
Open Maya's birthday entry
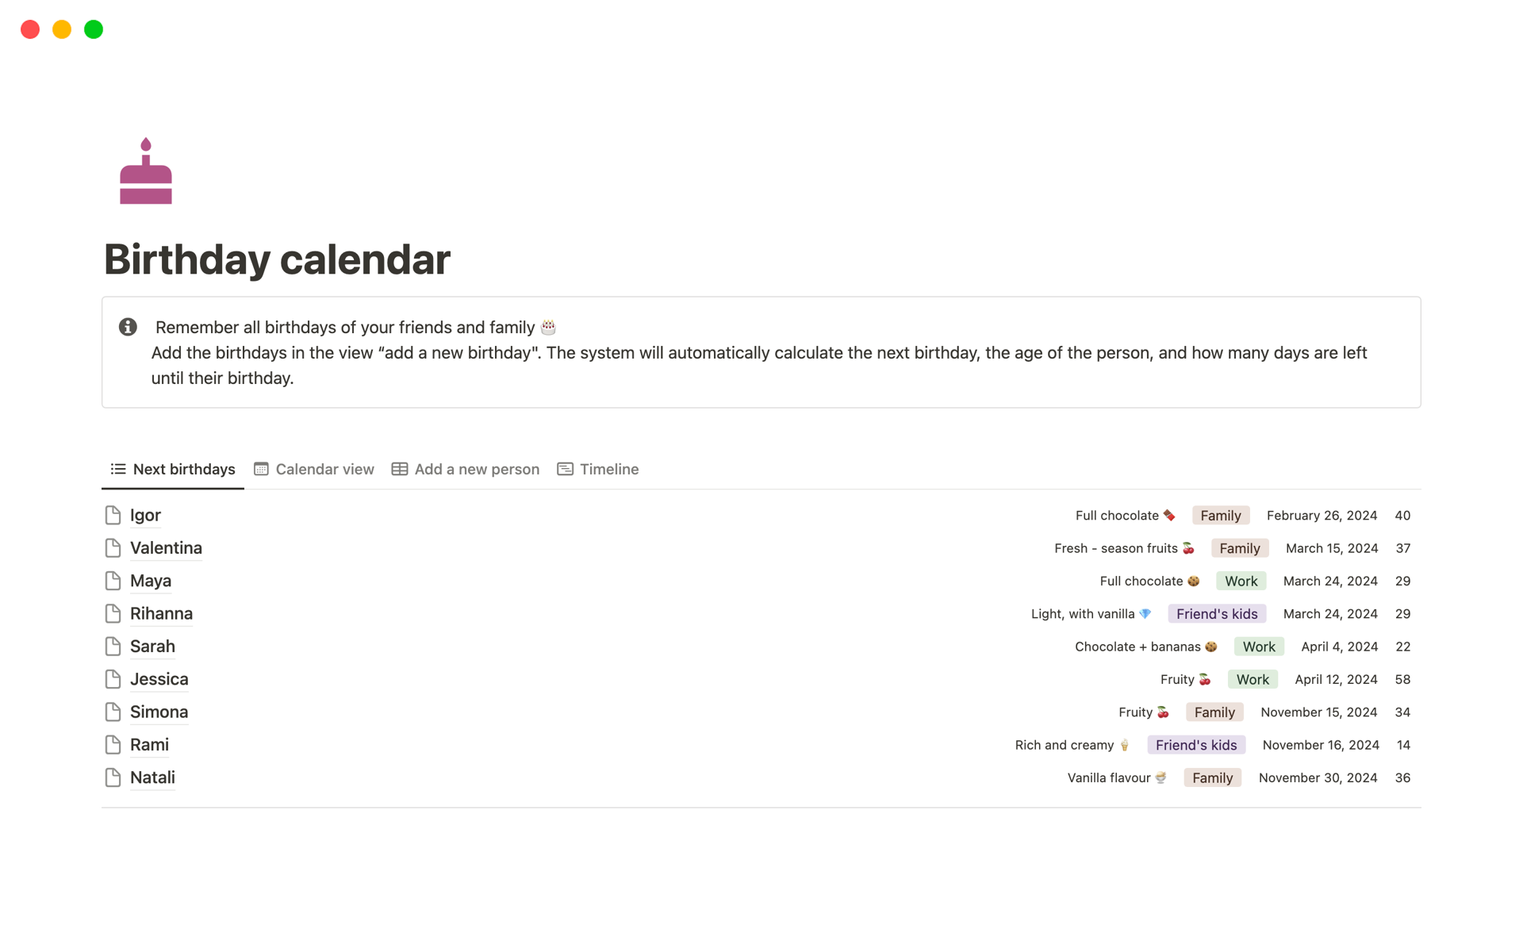152,580
